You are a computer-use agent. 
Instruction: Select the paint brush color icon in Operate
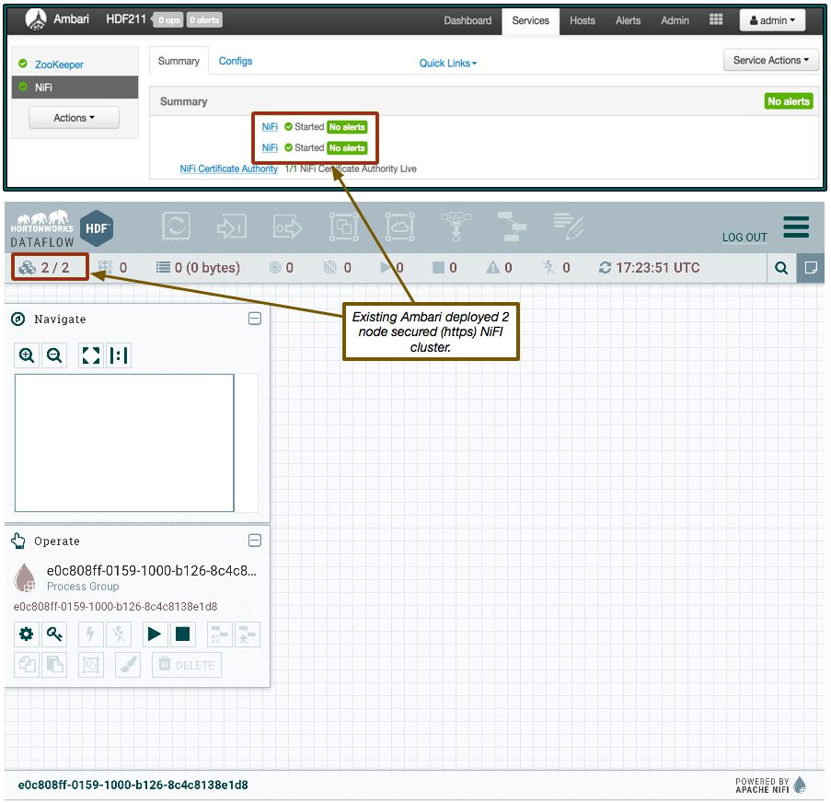pyautogui.click(x=128, y=665)
